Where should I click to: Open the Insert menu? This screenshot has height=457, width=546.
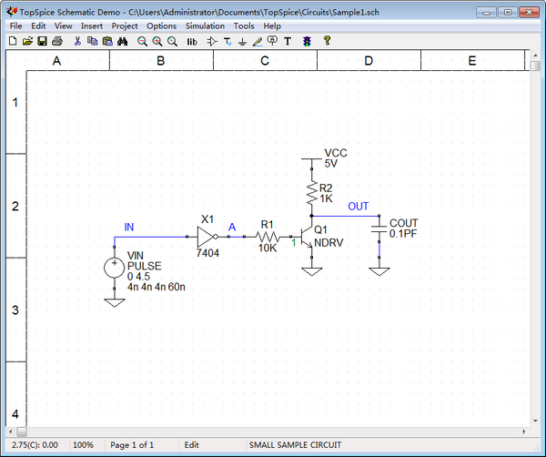click(x=92, y=26)
